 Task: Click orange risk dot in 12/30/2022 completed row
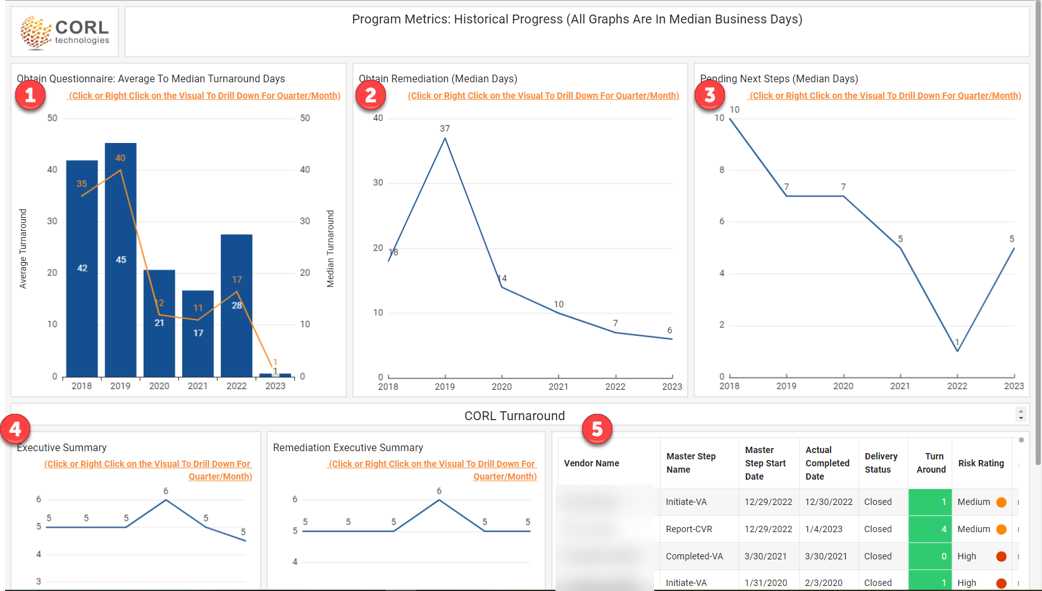pos(1002,502)
